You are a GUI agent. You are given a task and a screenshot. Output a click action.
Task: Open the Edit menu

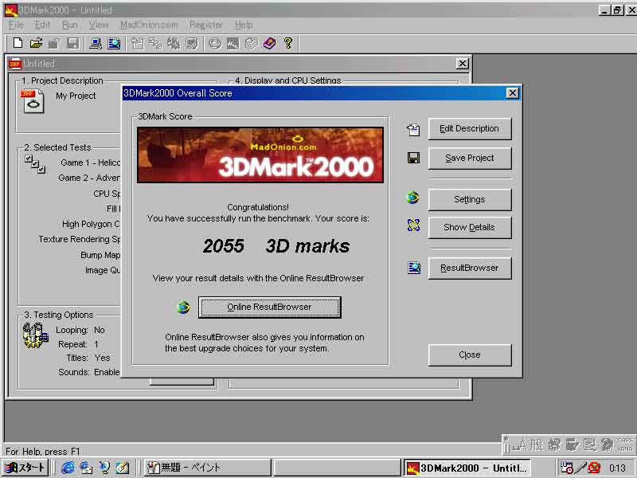coord(42,25)
